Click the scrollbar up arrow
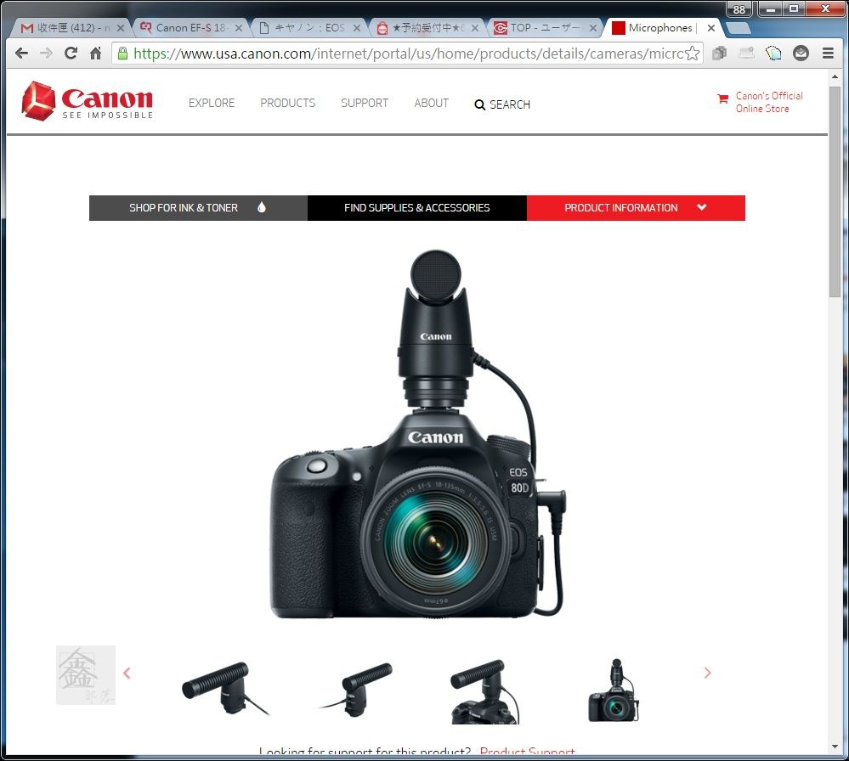 tap(835, 77)
